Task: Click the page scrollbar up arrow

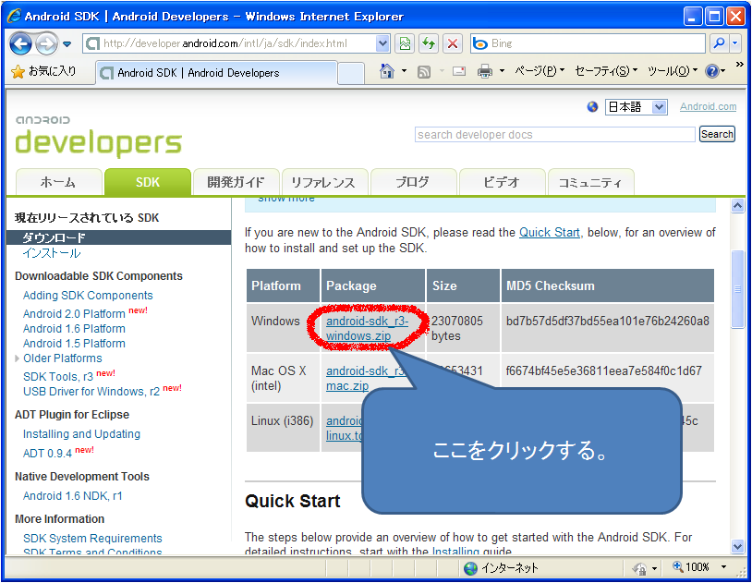Action: (737, 206)
